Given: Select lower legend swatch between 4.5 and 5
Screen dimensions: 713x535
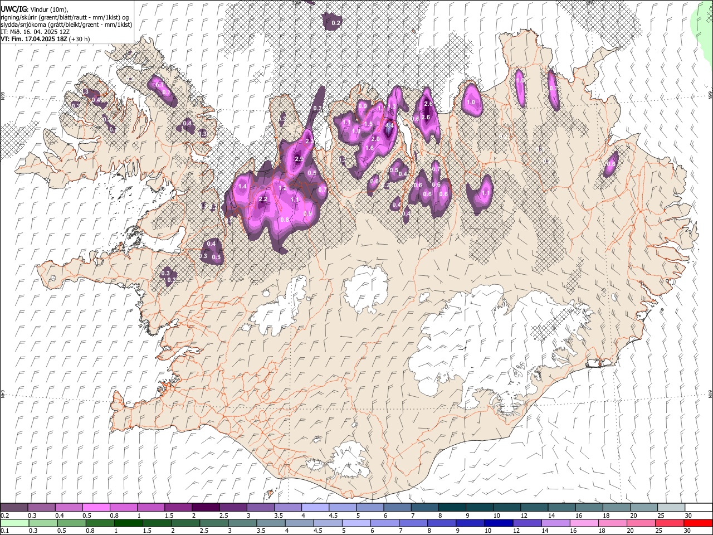Looking at the screenshot, I should (327, 523).
